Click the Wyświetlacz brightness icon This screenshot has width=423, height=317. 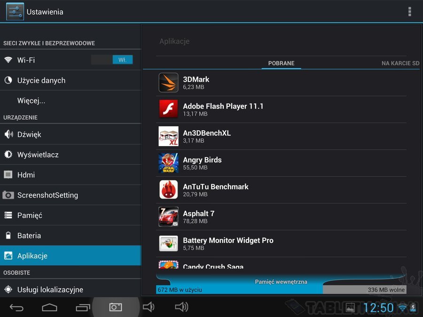(x=8, y=155)
